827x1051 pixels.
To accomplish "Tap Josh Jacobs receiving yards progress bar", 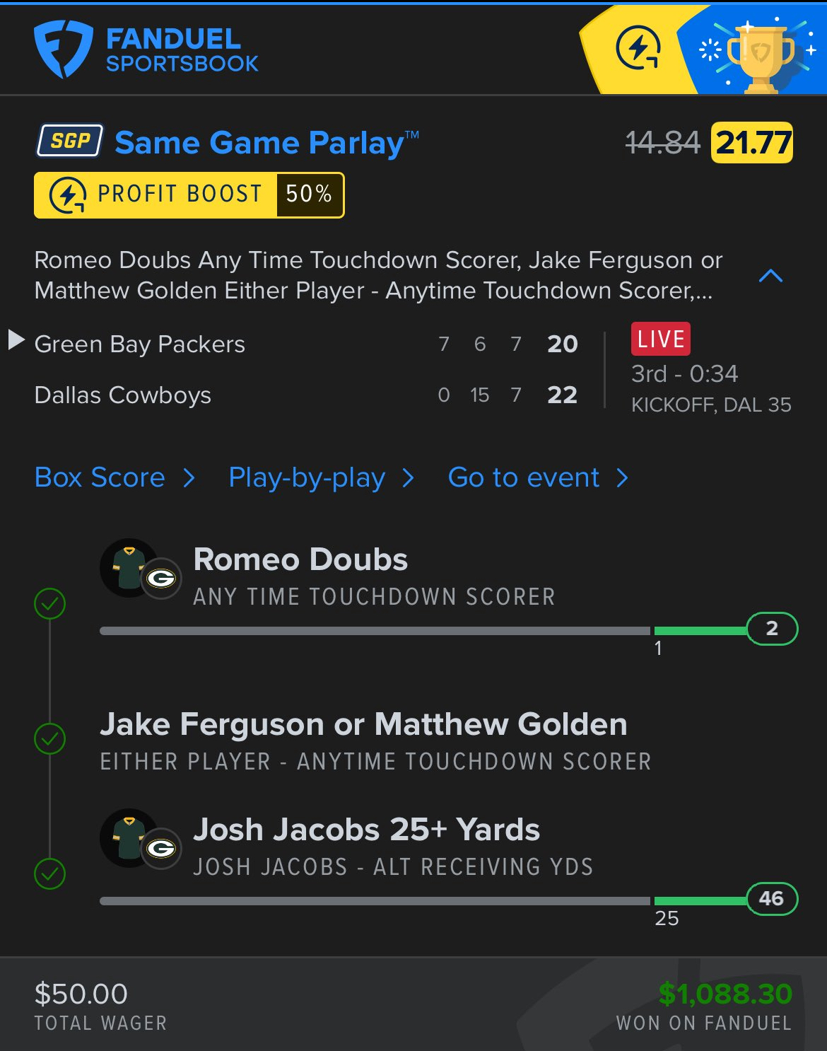I will point(424,901).
